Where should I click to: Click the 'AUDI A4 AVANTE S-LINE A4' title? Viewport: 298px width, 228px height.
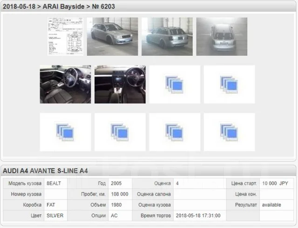point(45,171)
